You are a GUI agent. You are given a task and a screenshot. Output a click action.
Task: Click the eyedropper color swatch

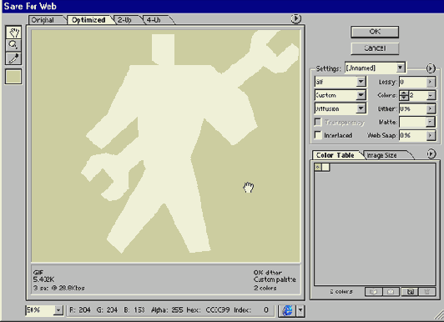pos(13,77)
